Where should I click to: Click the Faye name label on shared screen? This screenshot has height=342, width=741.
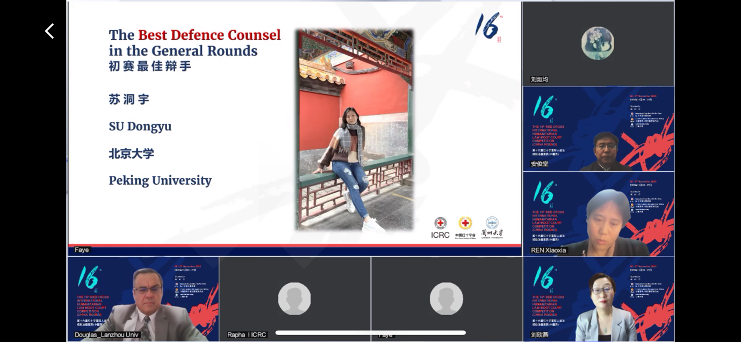pos(82,250)
